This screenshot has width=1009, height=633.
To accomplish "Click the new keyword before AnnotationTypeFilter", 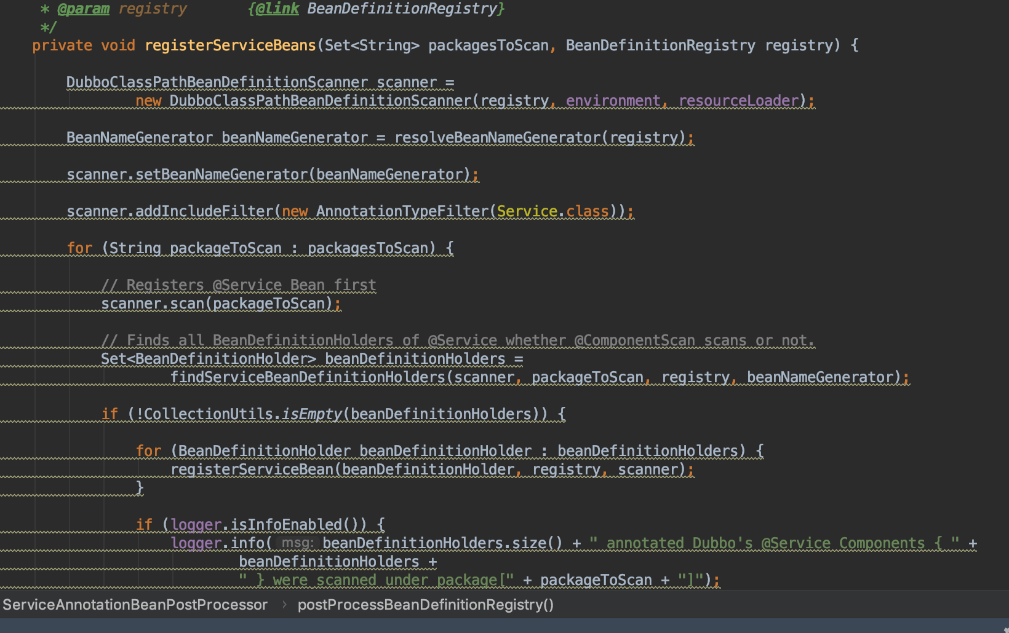I will point(295,211).
